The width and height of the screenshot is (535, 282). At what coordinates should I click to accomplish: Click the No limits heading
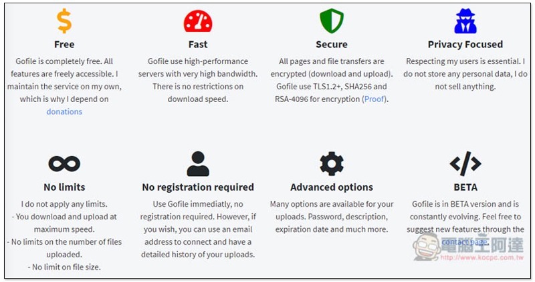point(64,187)
